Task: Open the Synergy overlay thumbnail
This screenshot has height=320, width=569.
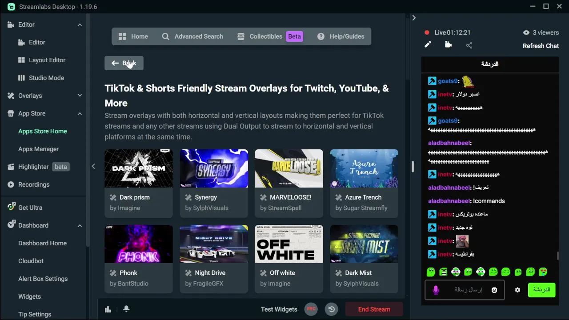Action: 214,168
